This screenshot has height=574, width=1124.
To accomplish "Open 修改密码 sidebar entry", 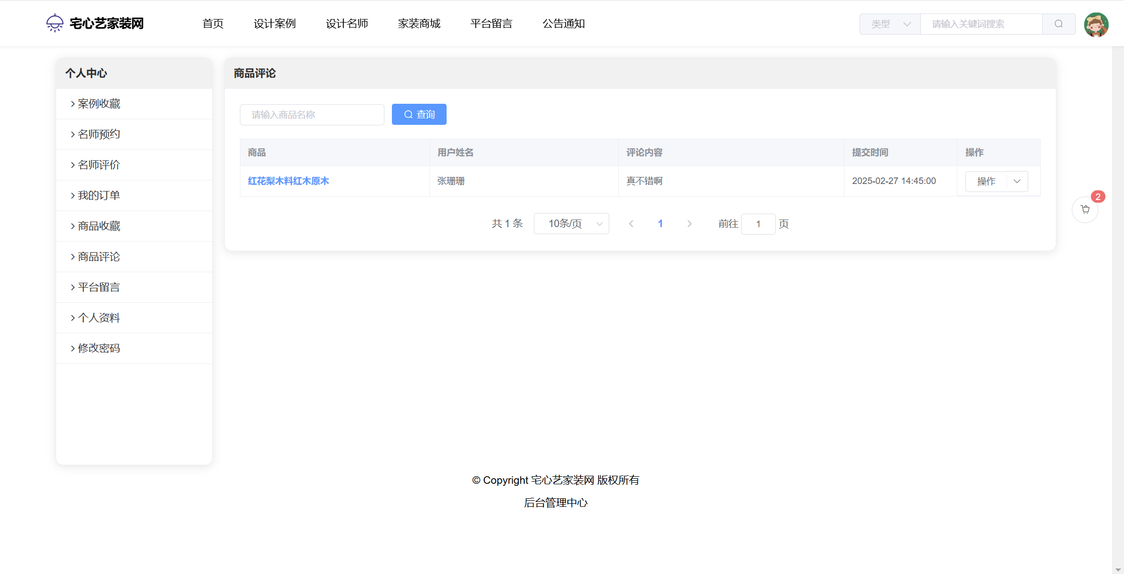I will pos(99,348).
